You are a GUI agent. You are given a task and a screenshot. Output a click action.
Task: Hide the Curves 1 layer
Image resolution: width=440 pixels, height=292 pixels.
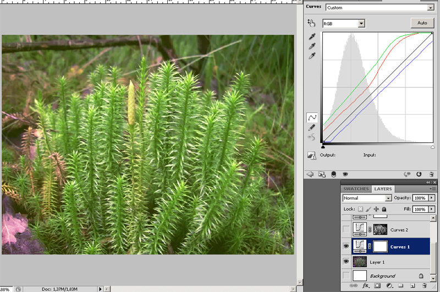345,247
